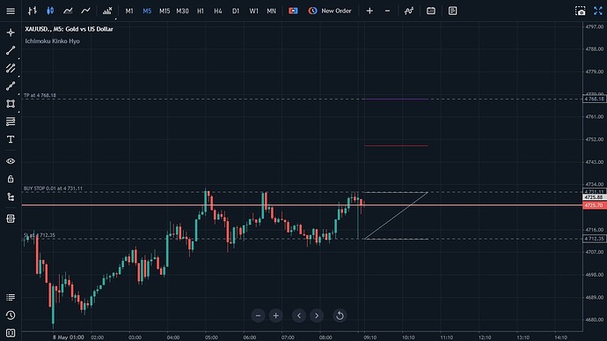Image resolution: width=607 pixels, height=341 pixels.
Task: Toggle visibility of chart objects
Action: point(11,161)
